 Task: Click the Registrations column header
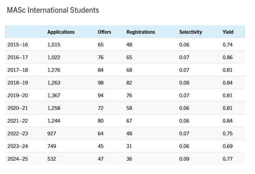click(140, 32)
